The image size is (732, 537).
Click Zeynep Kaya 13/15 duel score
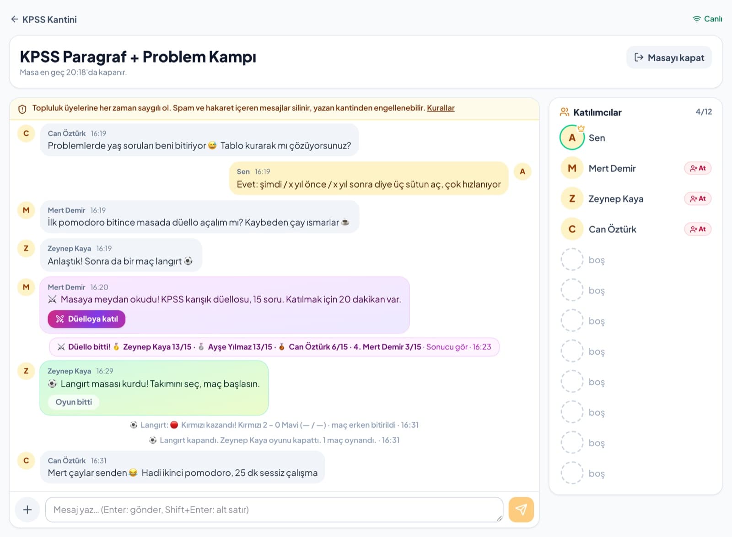coord(157,347)
